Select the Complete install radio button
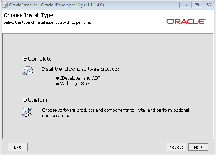The height and width of the screenshot is (155, 216). (24, 59)
